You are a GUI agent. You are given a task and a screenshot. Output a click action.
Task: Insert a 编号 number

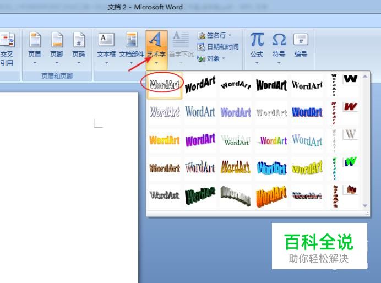click(x=301, y=46)
